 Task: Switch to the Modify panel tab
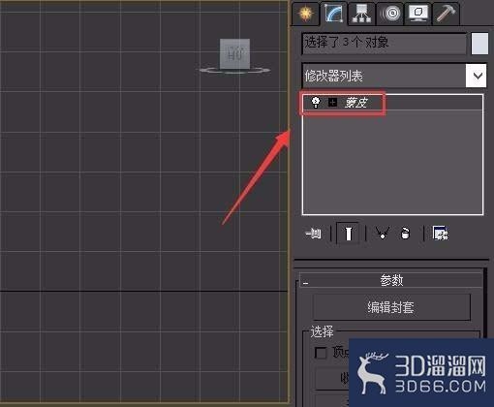tap(334, 14)
